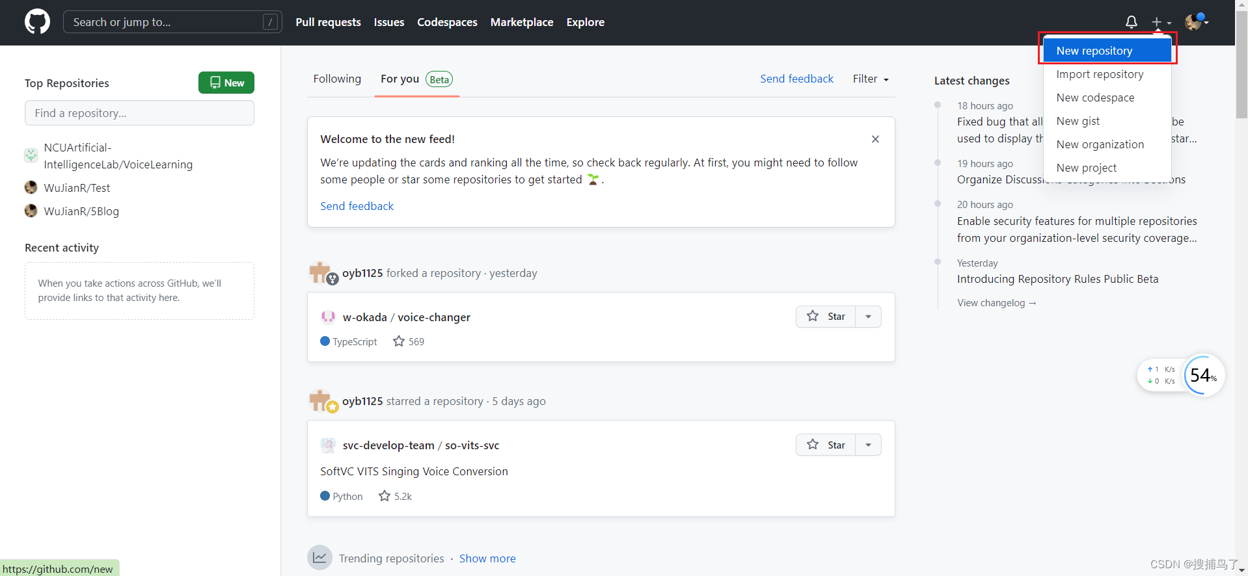Choose New project menu entry

pos(1107,168)
